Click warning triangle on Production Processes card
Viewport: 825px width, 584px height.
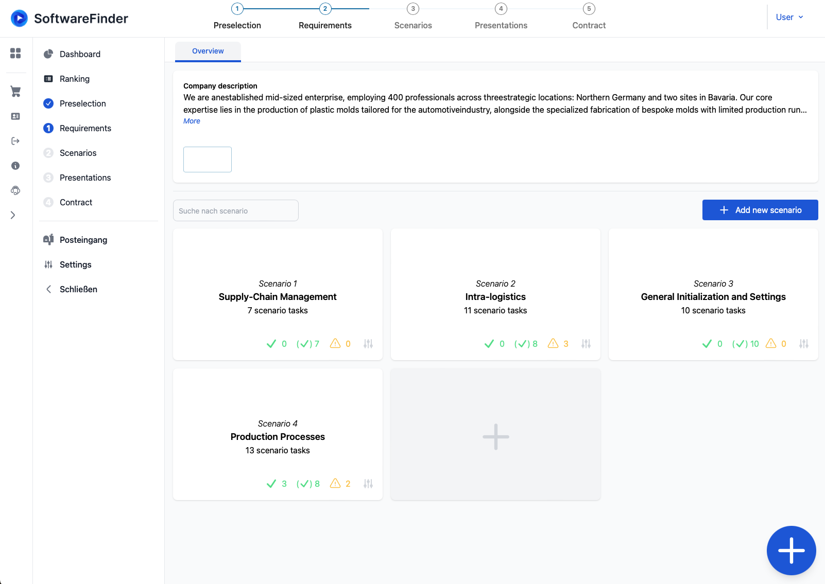335,483
